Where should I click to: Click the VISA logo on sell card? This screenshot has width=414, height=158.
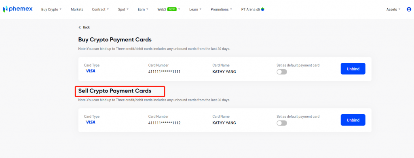91,122
